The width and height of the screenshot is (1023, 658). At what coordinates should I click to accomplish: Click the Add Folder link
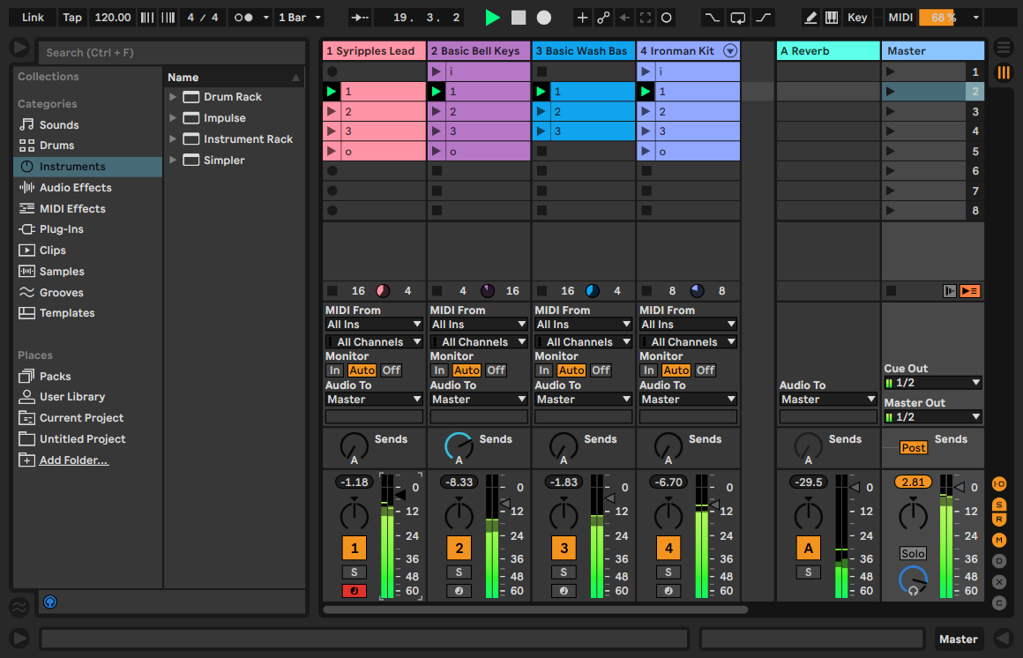pos(73,460)
